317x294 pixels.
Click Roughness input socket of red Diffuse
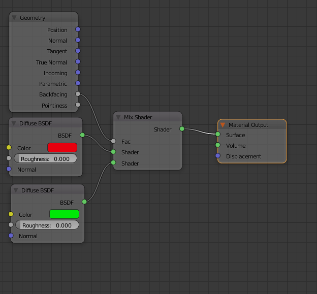point(9,158)
